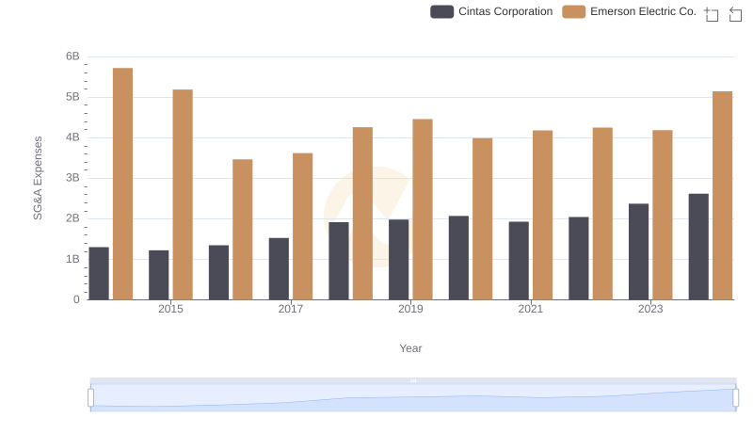Click the 2019 x-axis label

pyautogui.click(x=410, y=309)
